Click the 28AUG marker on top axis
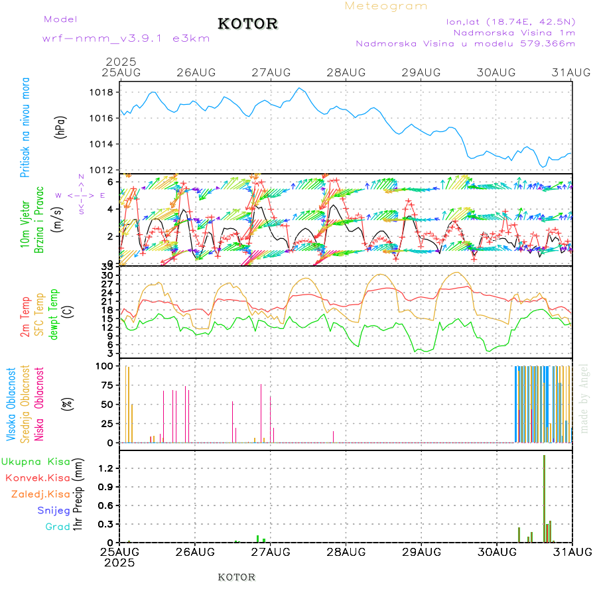597x597 pixels. (x=346, y=72)
